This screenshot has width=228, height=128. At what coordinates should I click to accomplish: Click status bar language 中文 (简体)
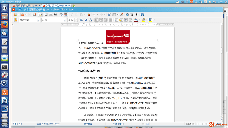pos(118,124)
